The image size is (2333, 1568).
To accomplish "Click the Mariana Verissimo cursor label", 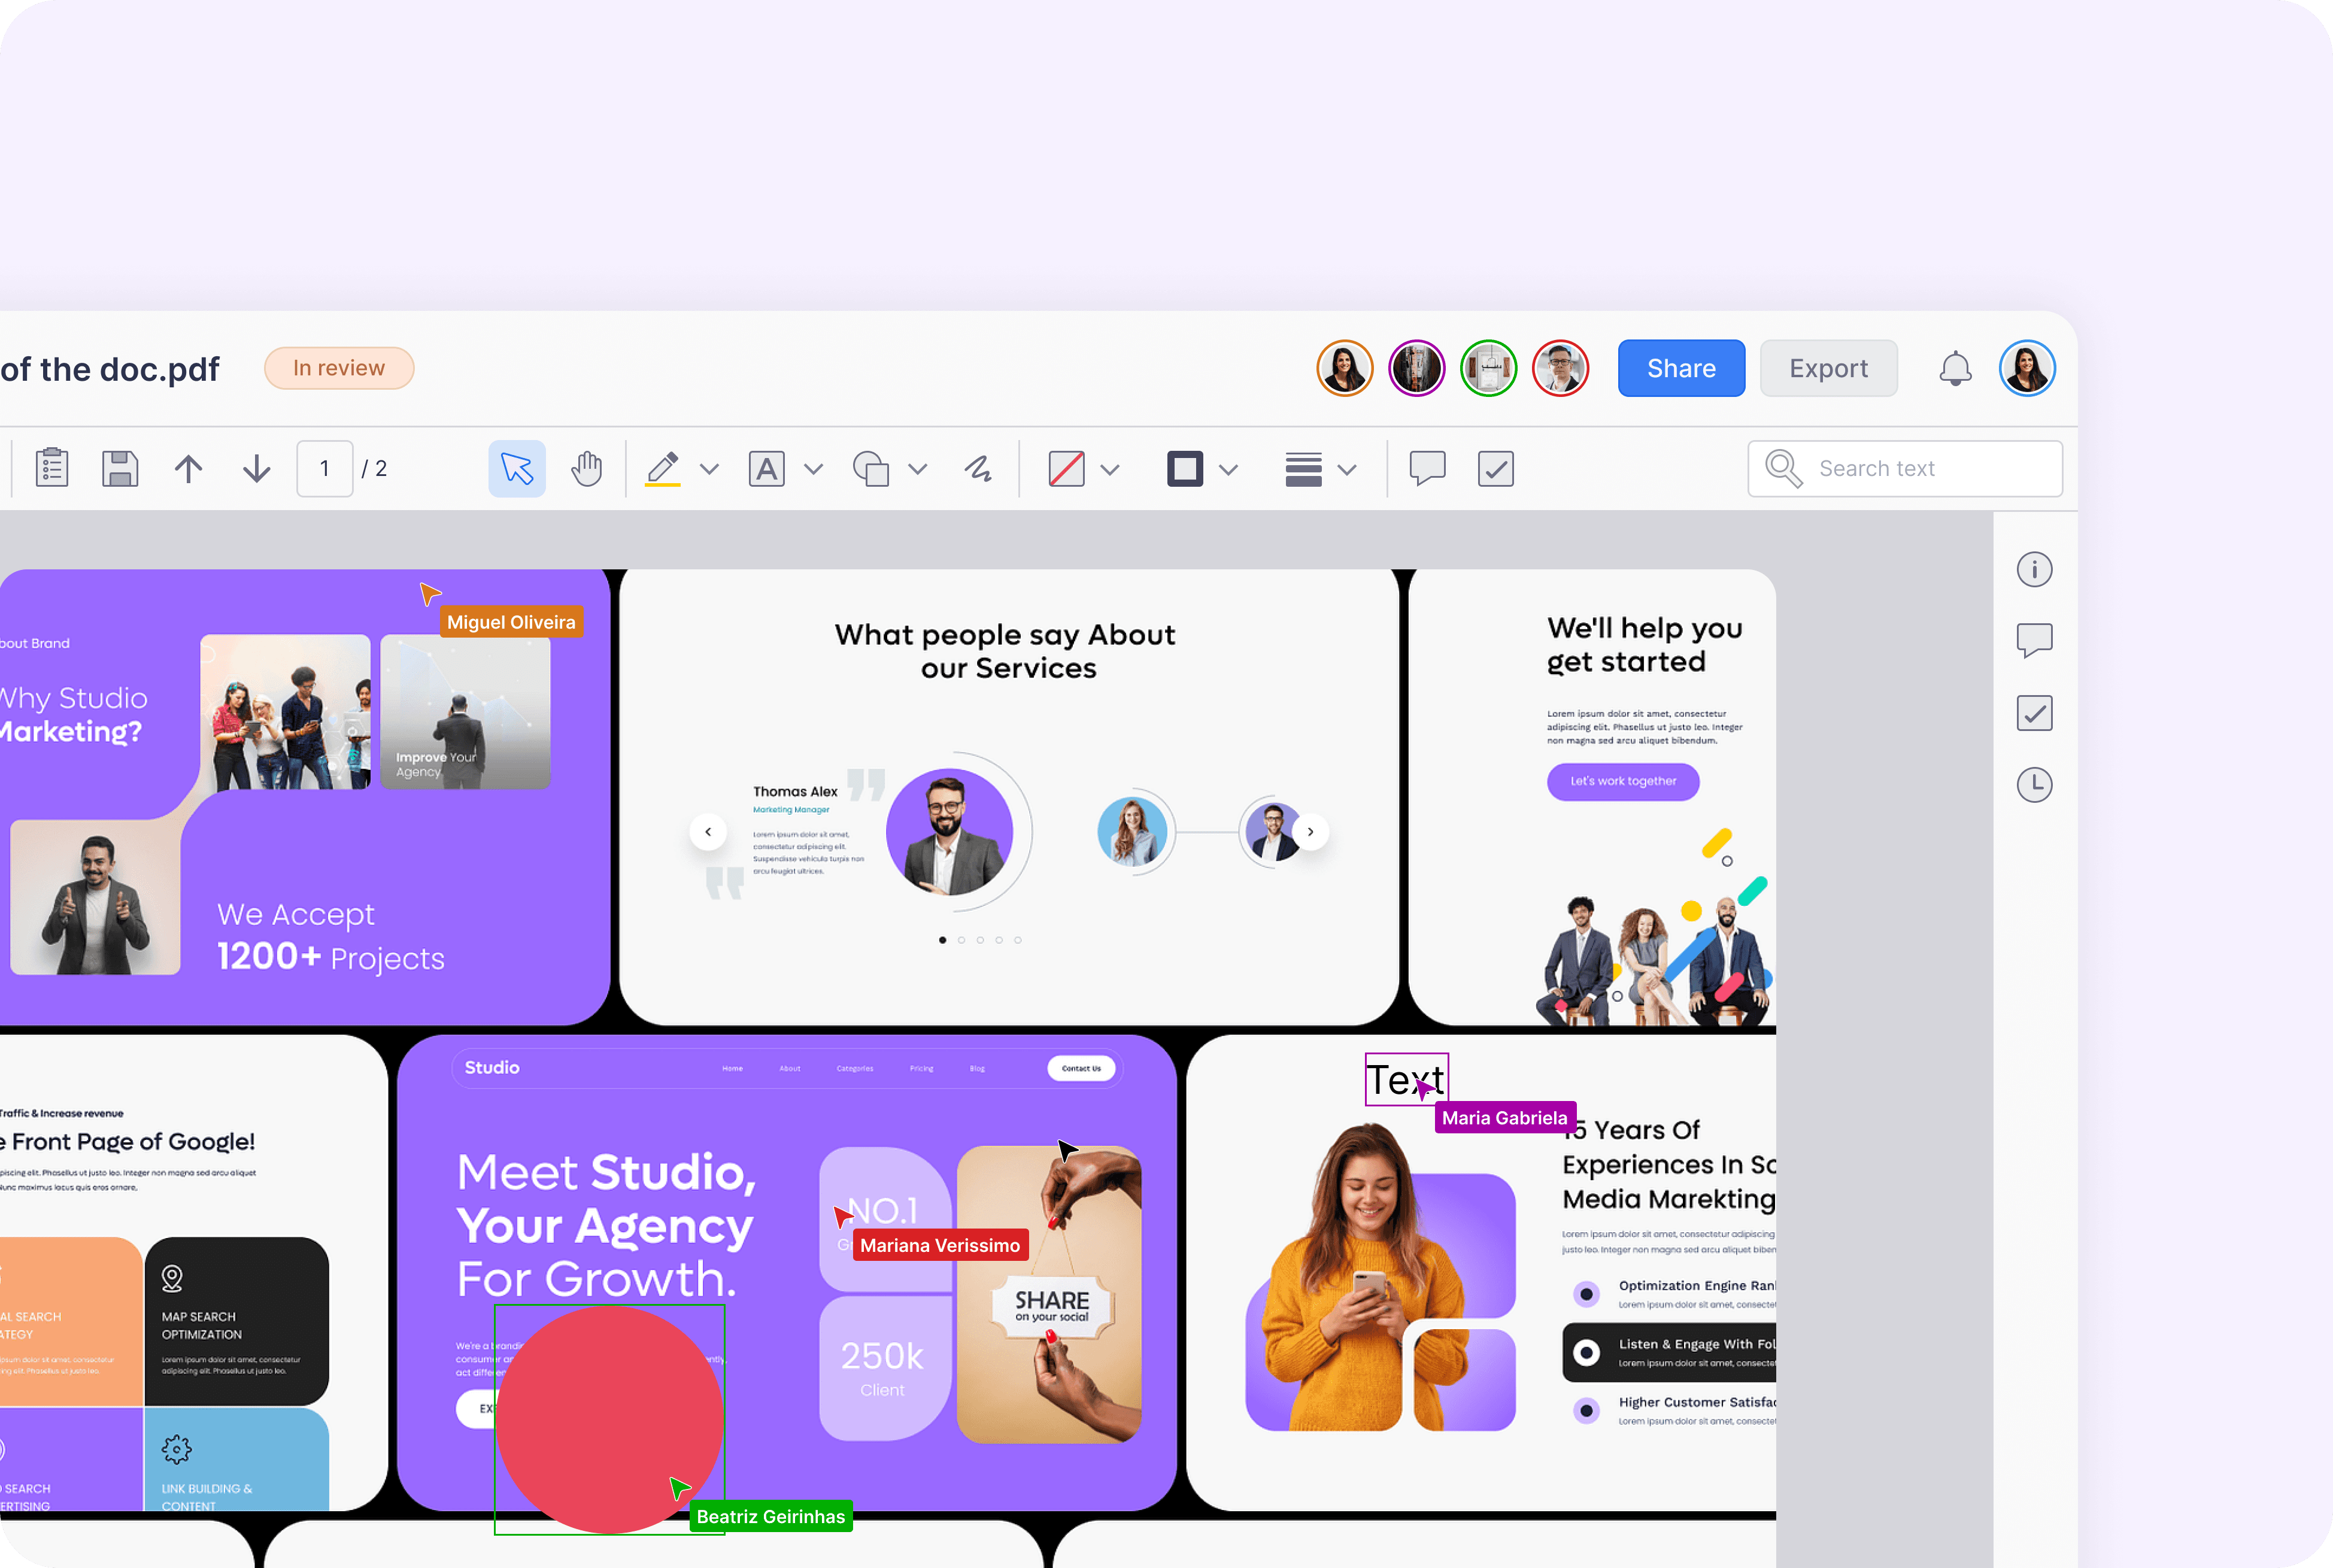I will 940,1245.
